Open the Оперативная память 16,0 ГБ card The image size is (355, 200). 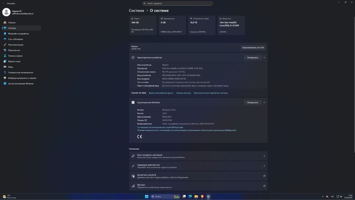[202, 25]
